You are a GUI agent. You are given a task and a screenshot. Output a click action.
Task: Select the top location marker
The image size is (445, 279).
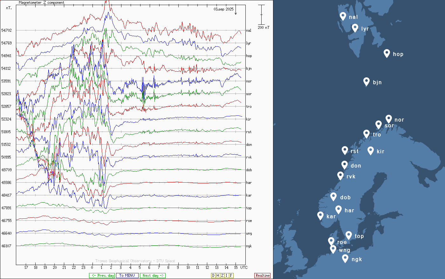[x=349, y=235]
